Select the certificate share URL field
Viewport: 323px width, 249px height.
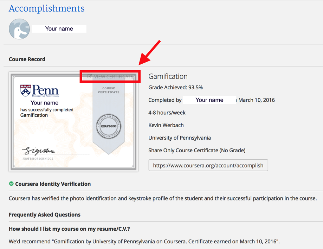click(x=208, y=165)
